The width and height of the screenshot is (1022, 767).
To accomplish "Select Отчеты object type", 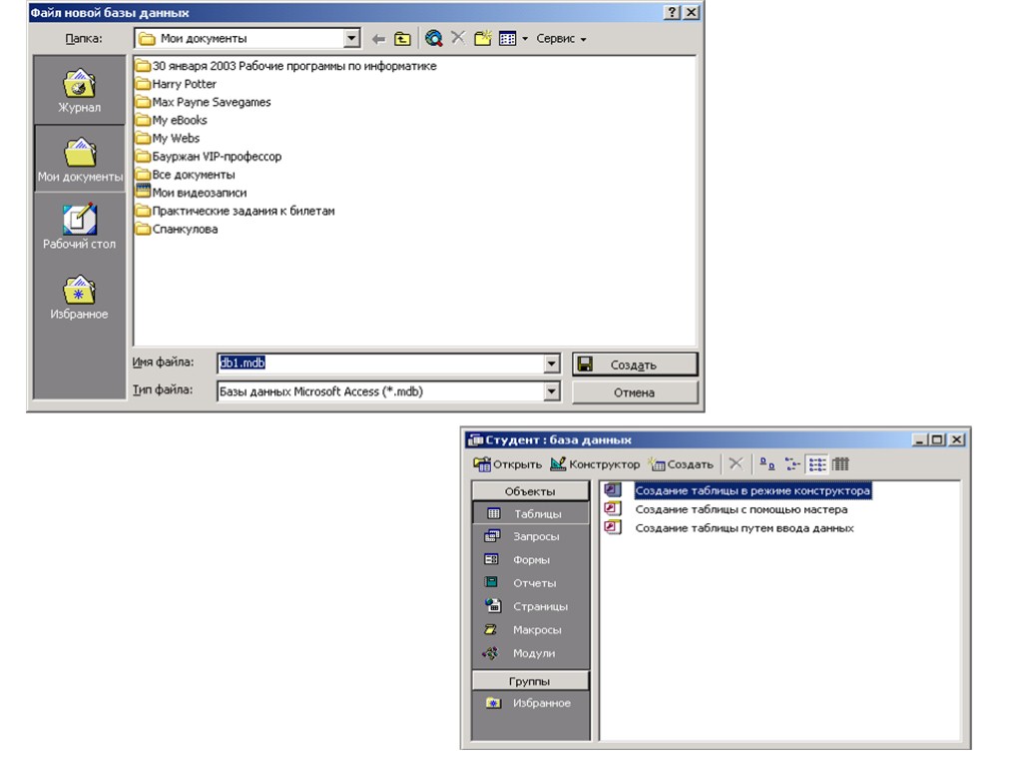I will (531, 583).
